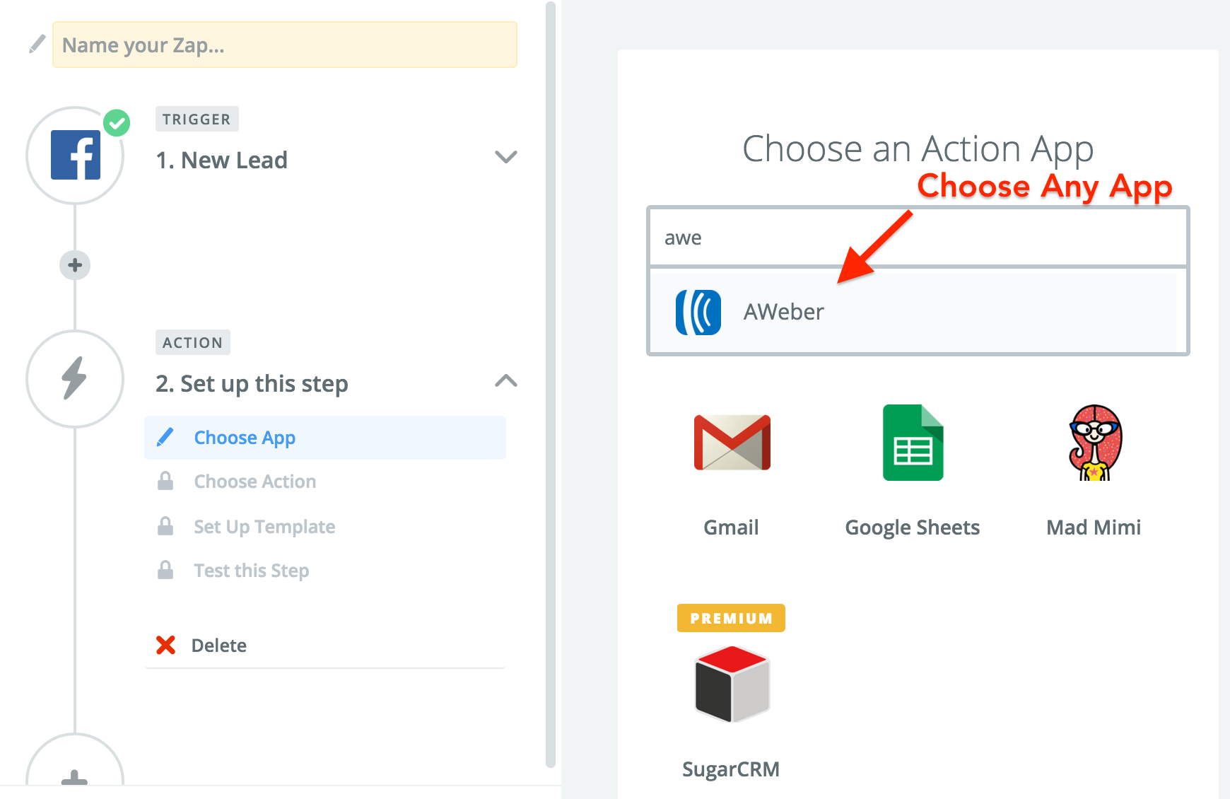The height and width of the screenshot is (799, 1230).
Task: Click the red X delete icon
Action: (165, 645)
